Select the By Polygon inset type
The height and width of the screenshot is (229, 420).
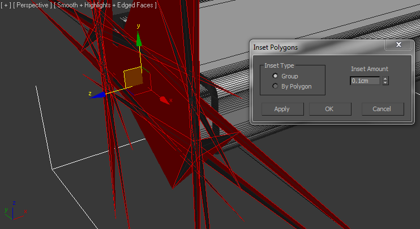275,86
